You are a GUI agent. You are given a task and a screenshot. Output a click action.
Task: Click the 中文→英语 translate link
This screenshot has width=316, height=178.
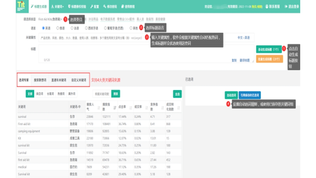click(244, 38)
